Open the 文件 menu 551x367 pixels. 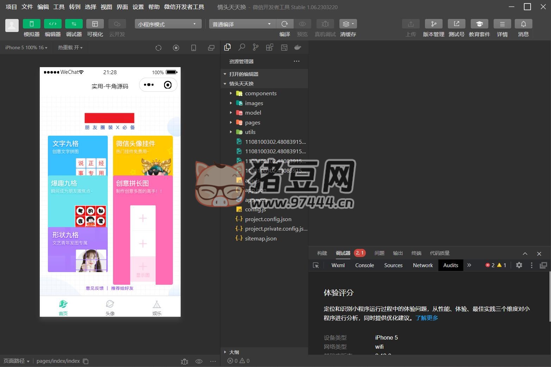27,7
